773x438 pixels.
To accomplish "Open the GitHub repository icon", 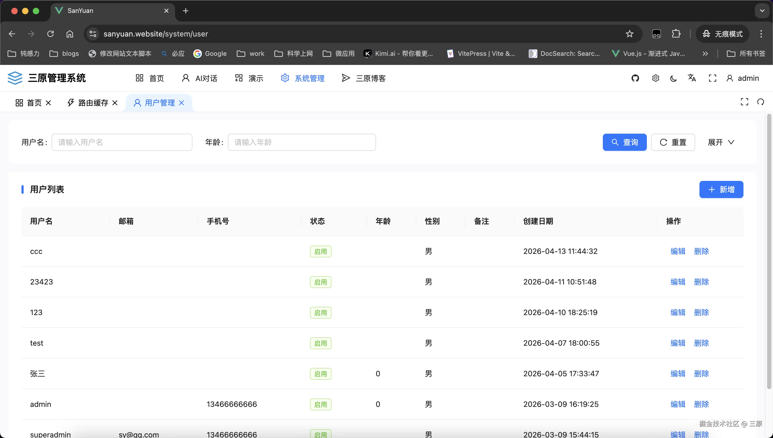I will 635,78.
